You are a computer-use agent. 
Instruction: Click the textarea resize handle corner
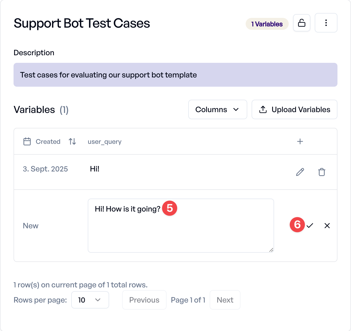[x=271, y=250]
